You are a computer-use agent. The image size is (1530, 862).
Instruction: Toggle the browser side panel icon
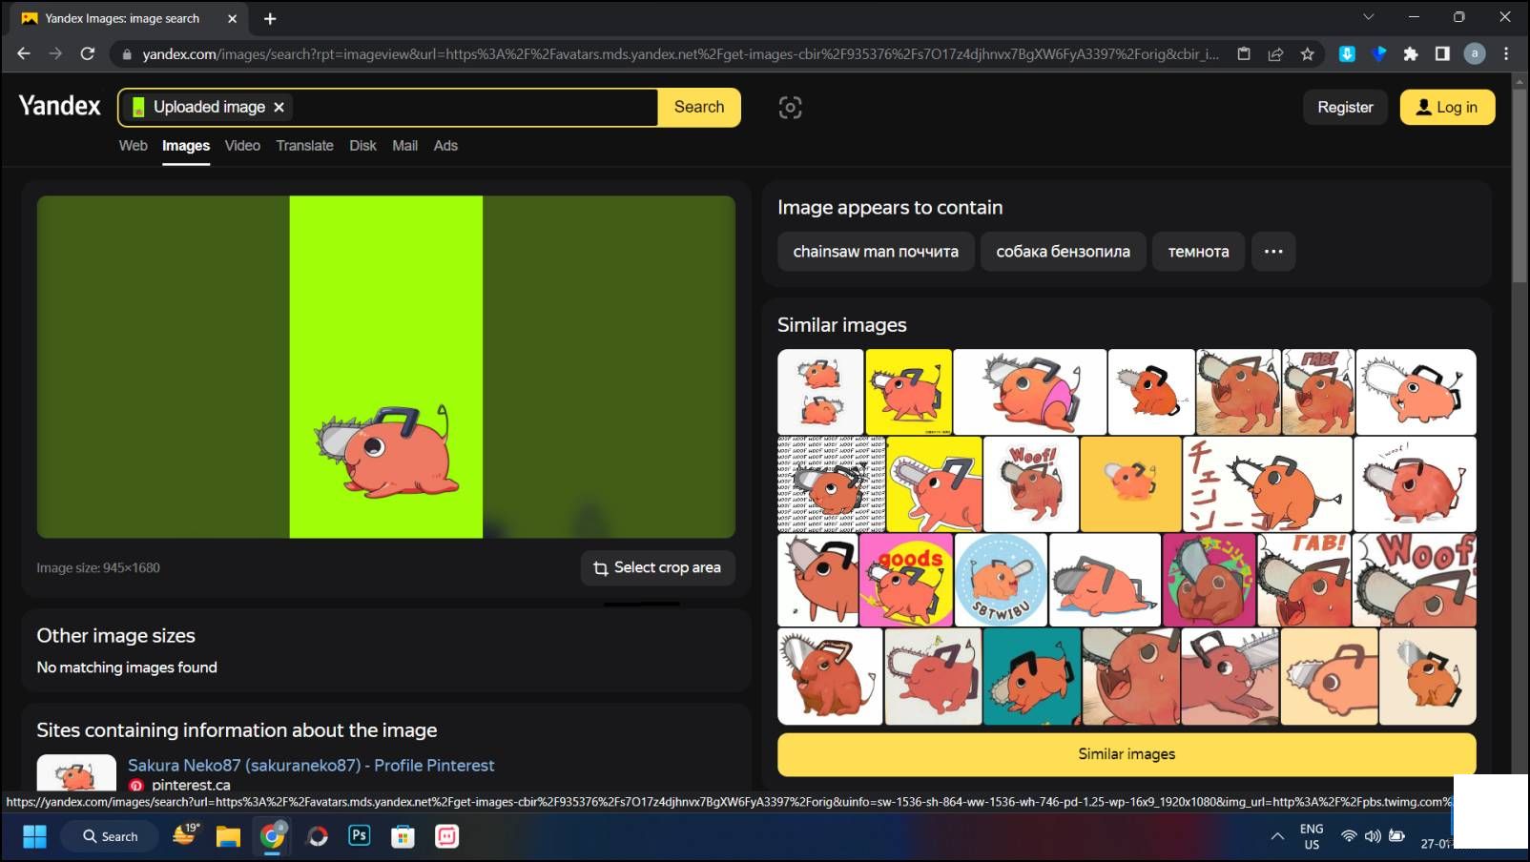(x=1442, y=54)
